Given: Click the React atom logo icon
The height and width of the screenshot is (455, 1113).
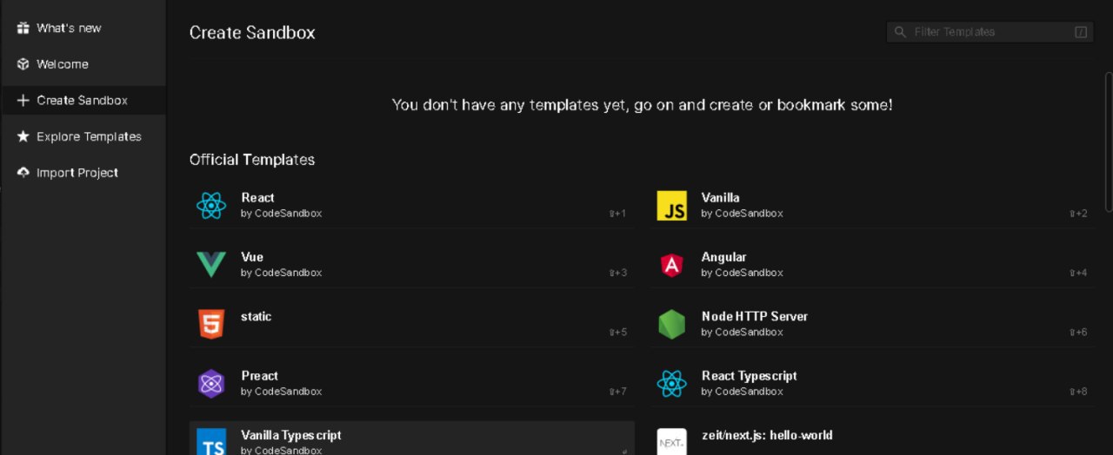Looking at the screenshot, I should click(x=211, y=205).
